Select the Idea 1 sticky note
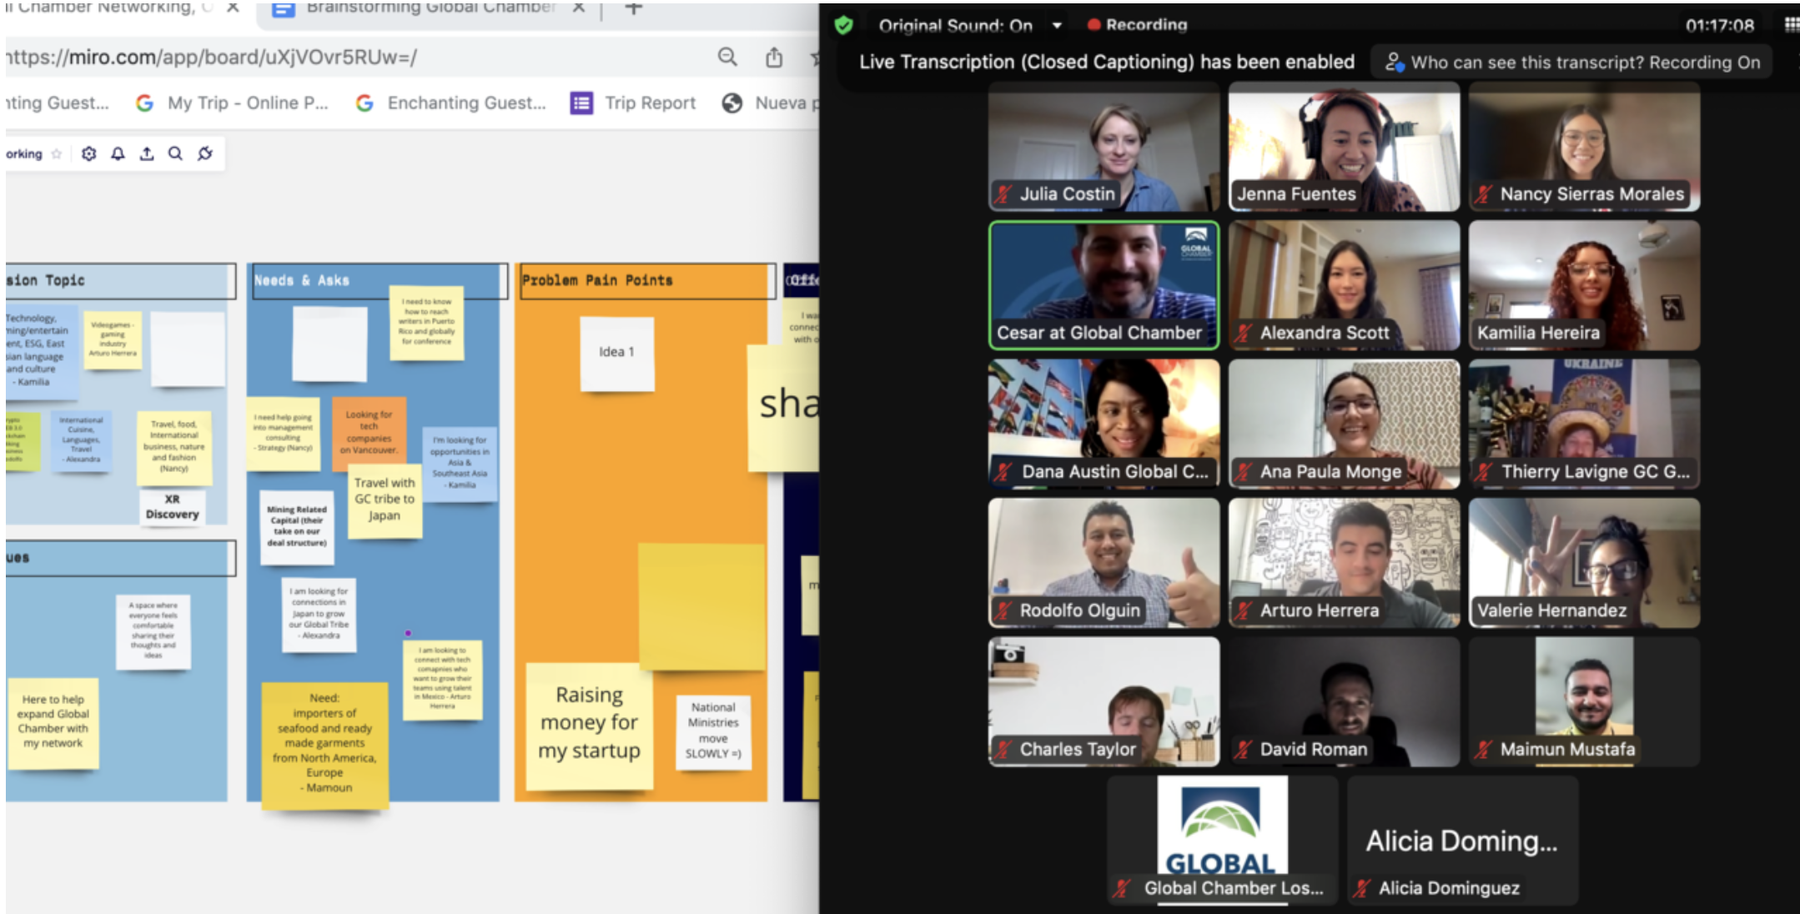 click(x=617, y=353)
